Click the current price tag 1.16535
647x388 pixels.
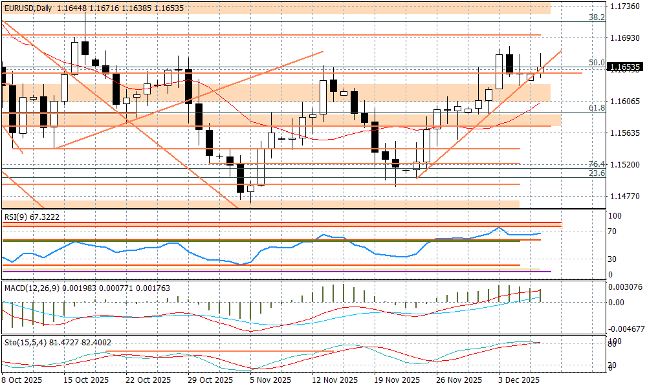pos(625,67)
